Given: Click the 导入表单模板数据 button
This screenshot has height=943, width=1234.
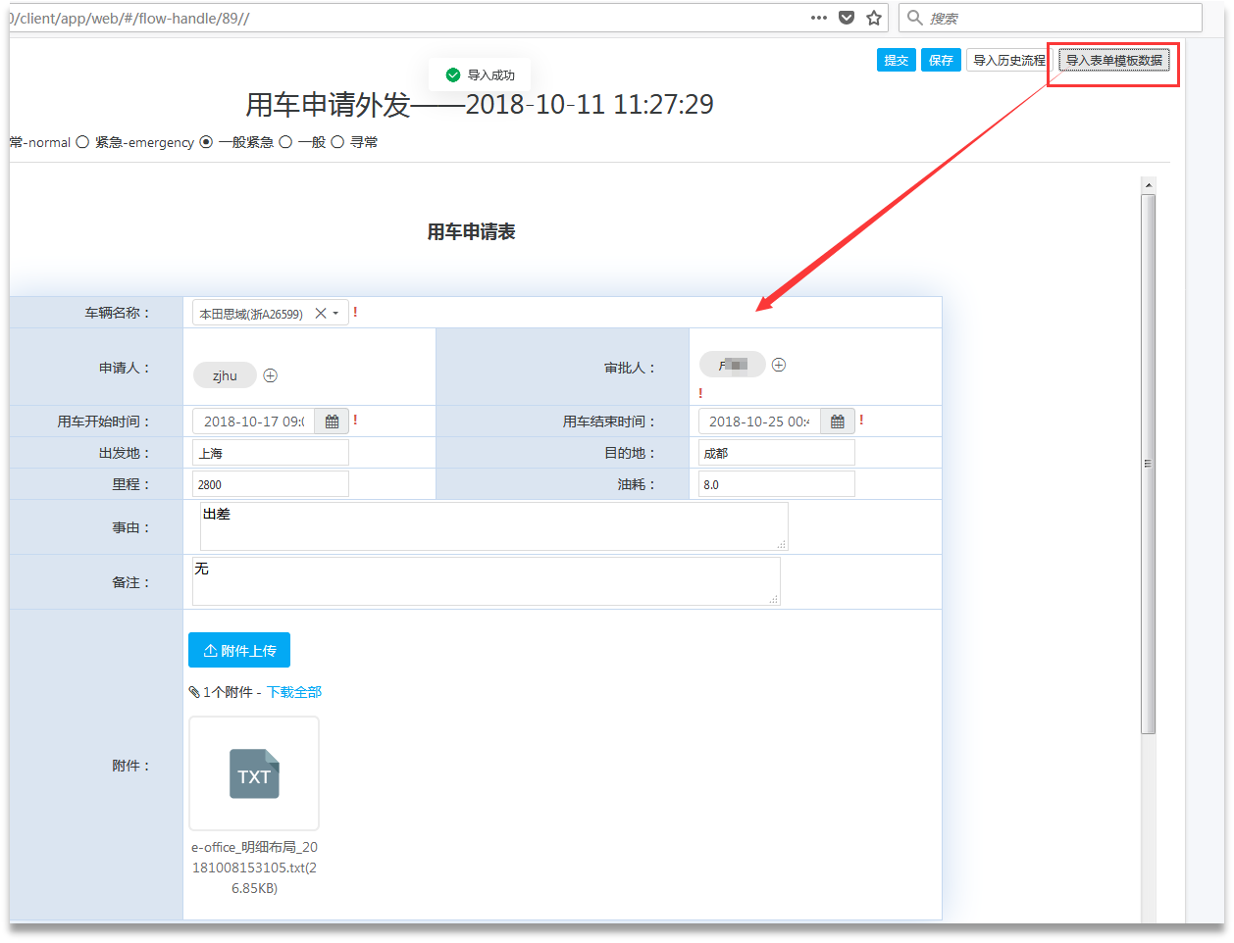Looking at the screenshot, I should (1113, 60).
